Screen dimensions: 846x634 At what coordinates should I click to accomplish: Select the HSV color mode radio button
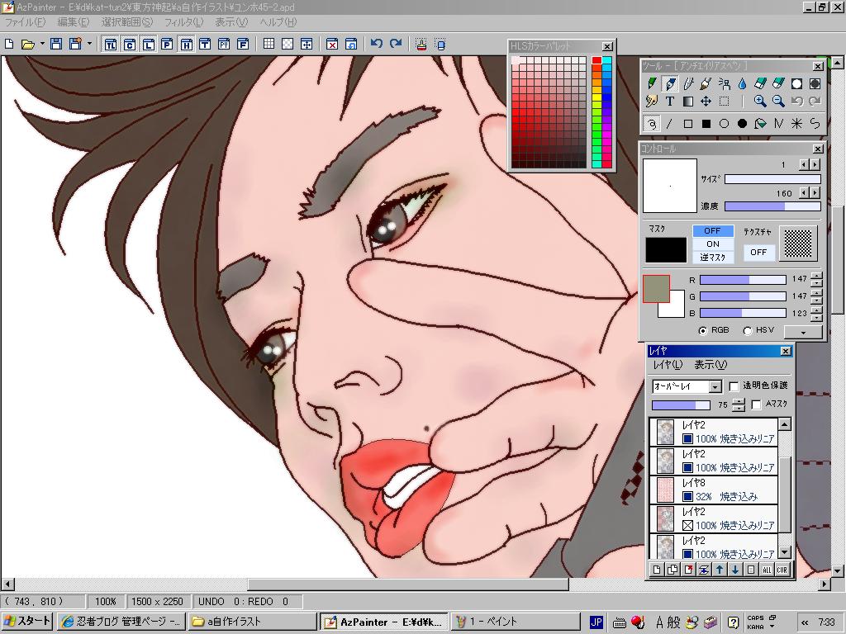coord(748,330)
